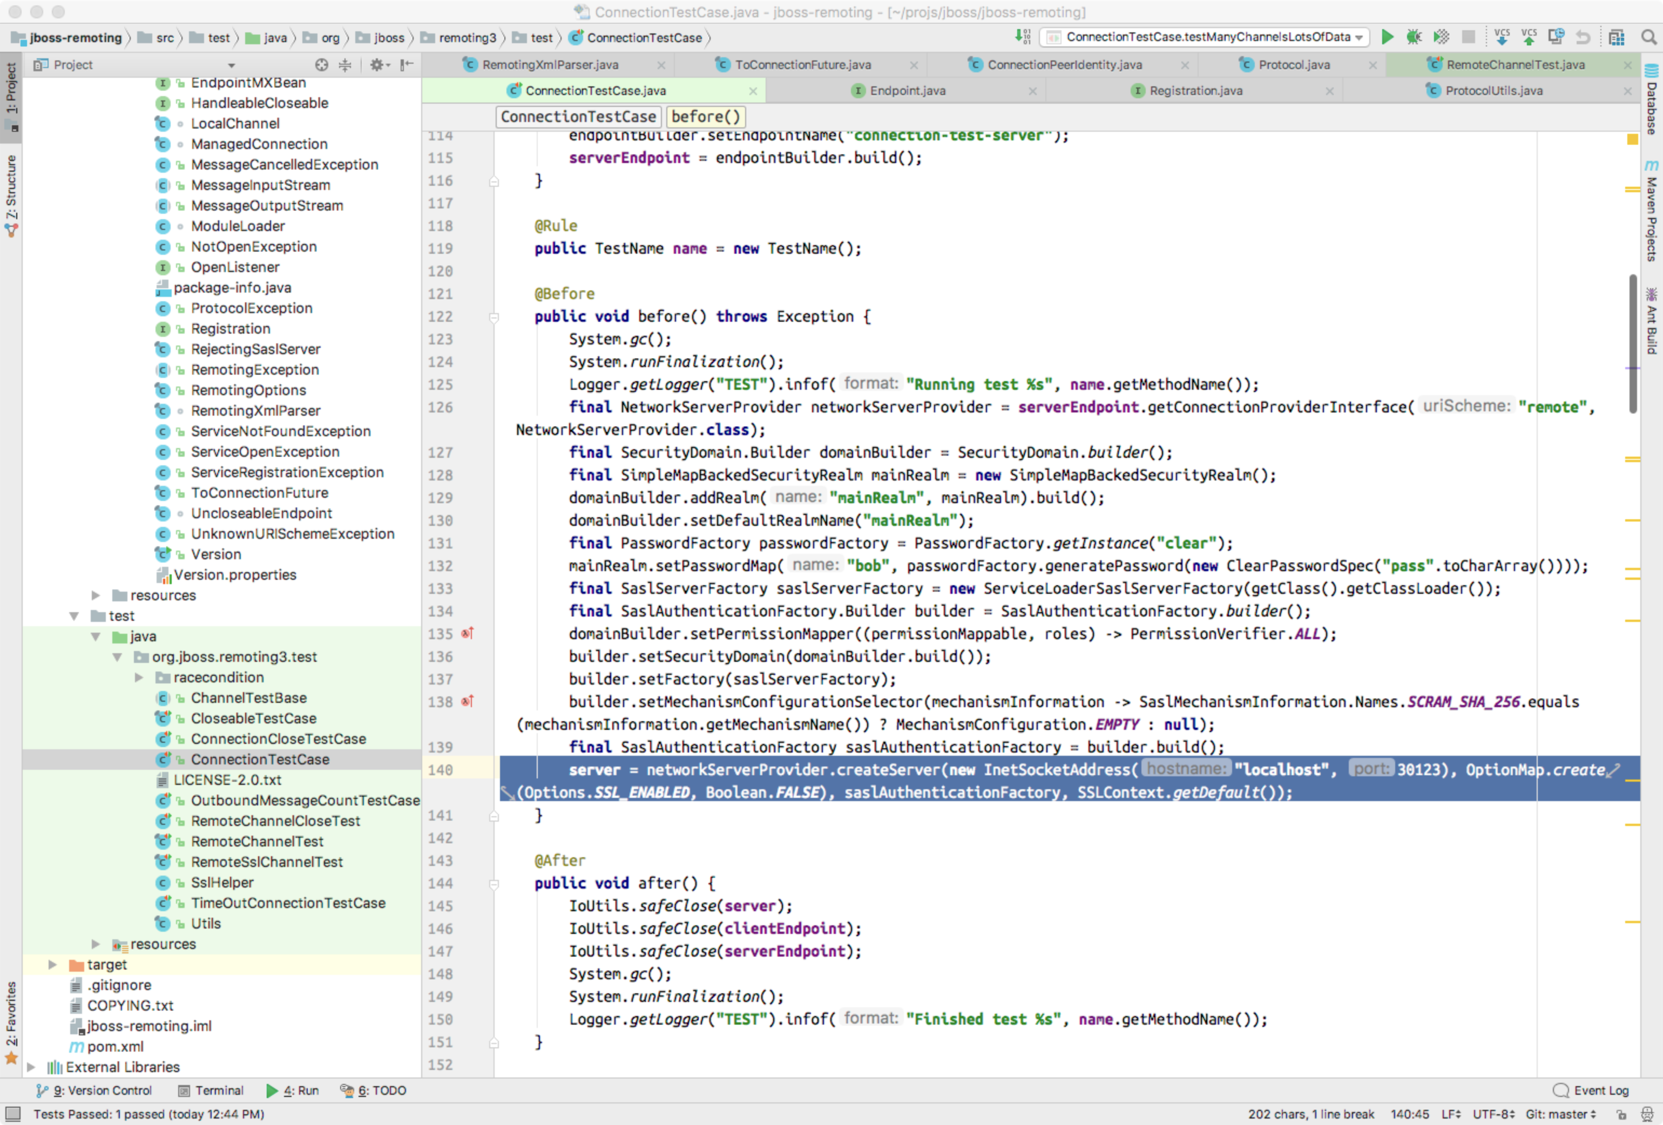Image resolution: width=1663 pixels, height=1125 pixels.
Task: Click the VCS Update Project icon
Action: pyautogui.click(x=1501, y=37)
